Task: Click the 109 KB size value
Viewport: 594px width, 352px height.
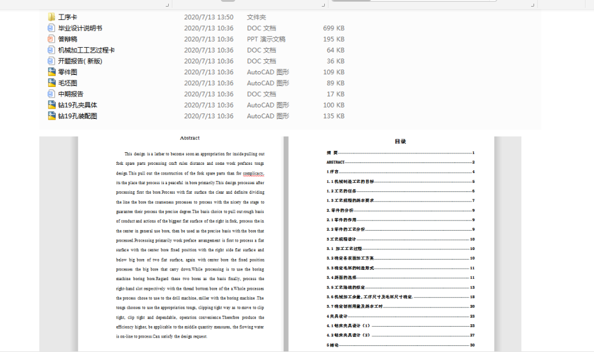Action: coord(334,72)
